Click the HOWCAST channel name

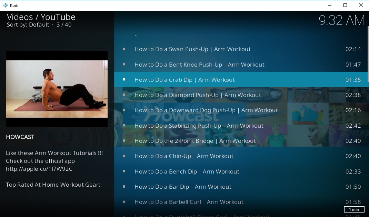coord(20,137)
